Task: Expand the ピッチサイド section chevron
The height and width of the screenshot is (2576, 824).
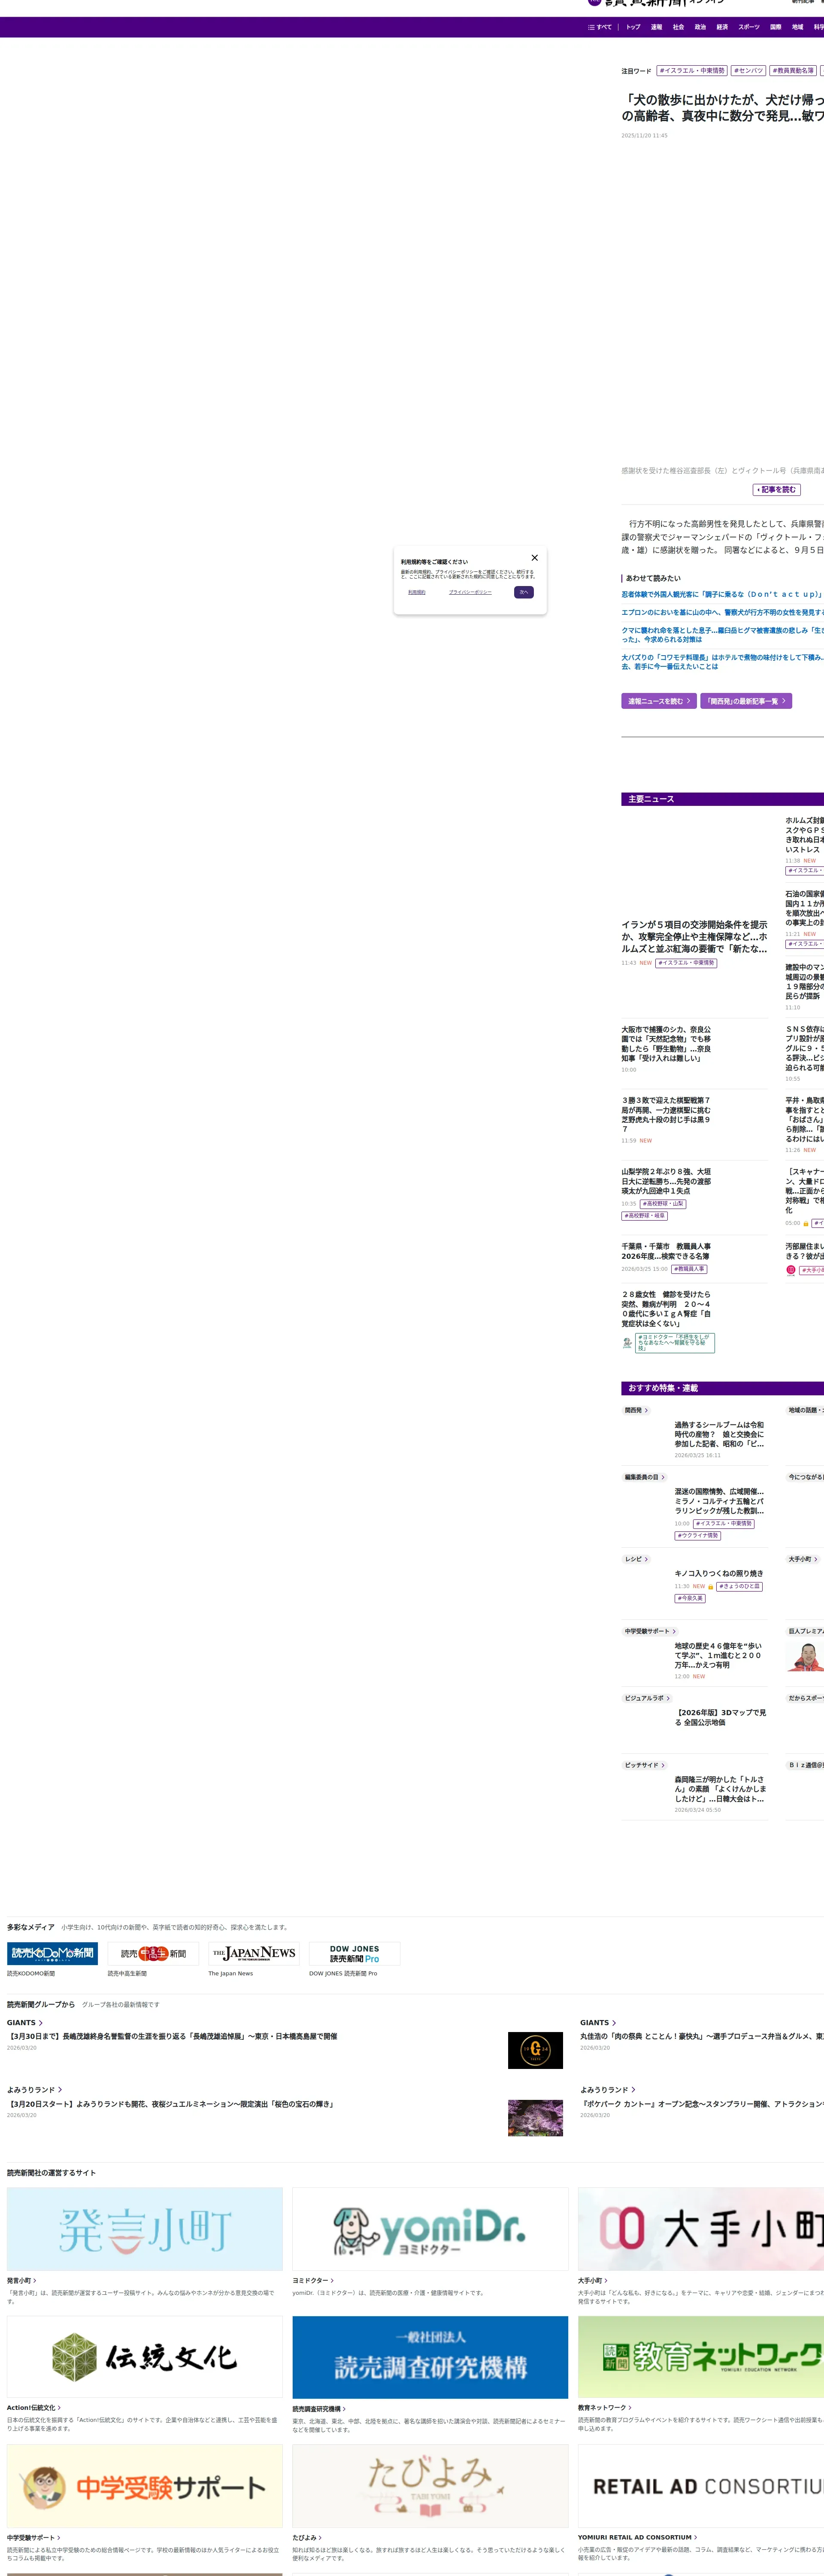Action: coord(663,1765)
